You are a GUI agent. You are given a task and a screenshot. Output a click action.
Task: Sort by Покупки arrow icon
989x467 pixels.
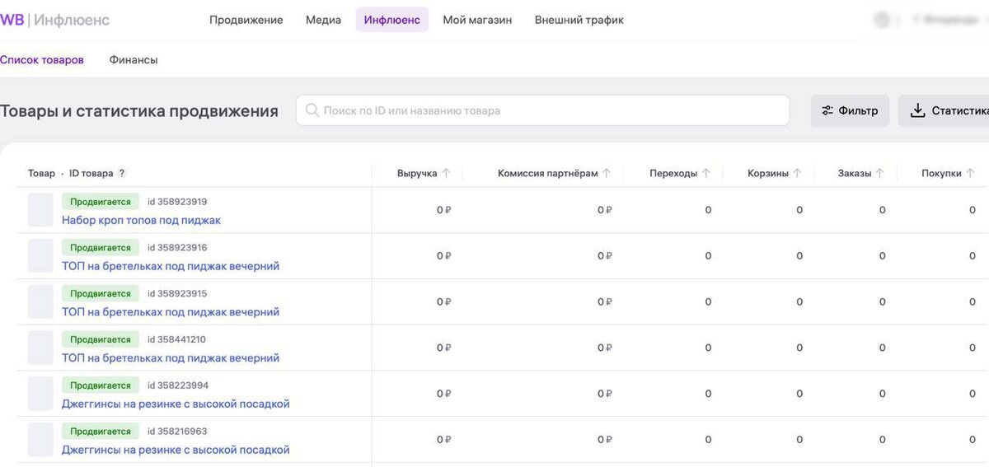tap(971, 173)
